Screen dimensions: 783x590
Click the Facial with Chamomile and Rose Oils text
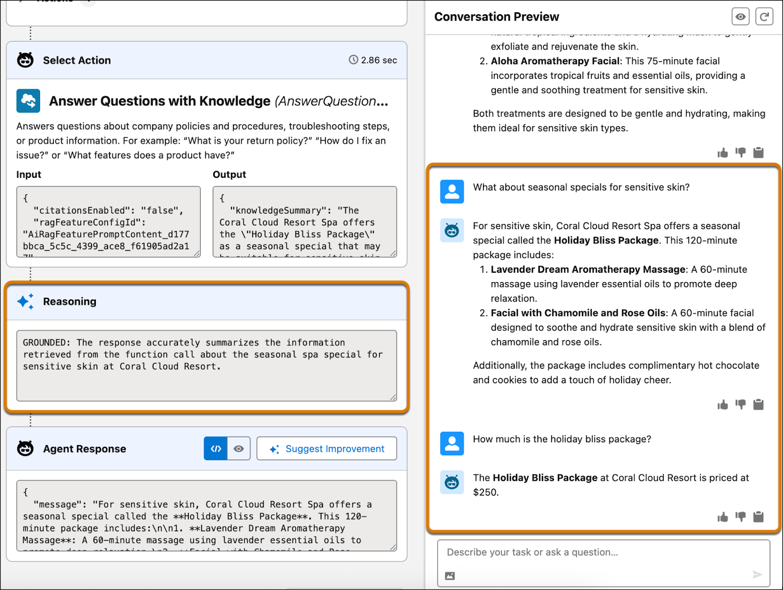pos(578,313)
